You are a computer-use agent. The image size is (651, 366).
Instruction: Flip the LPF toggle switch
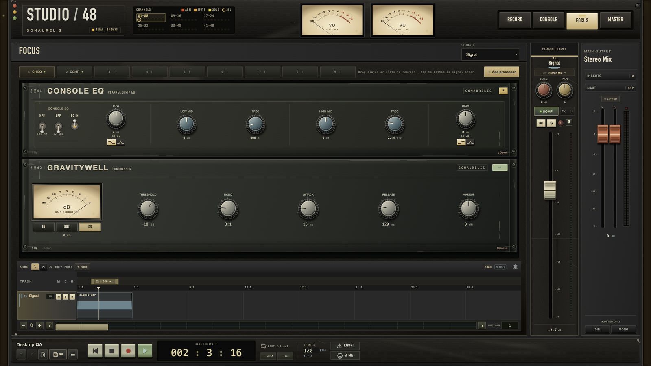[58, 126]
